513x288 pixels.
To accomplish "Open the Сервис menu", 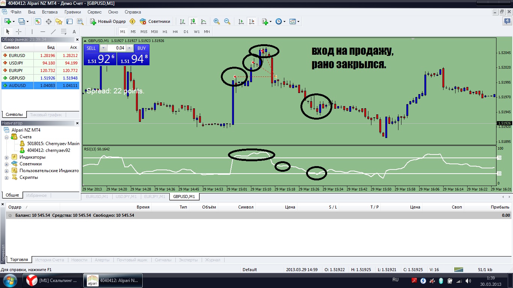I will point(94,12).
